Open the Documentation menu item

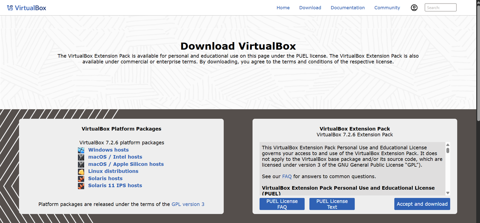348,8
